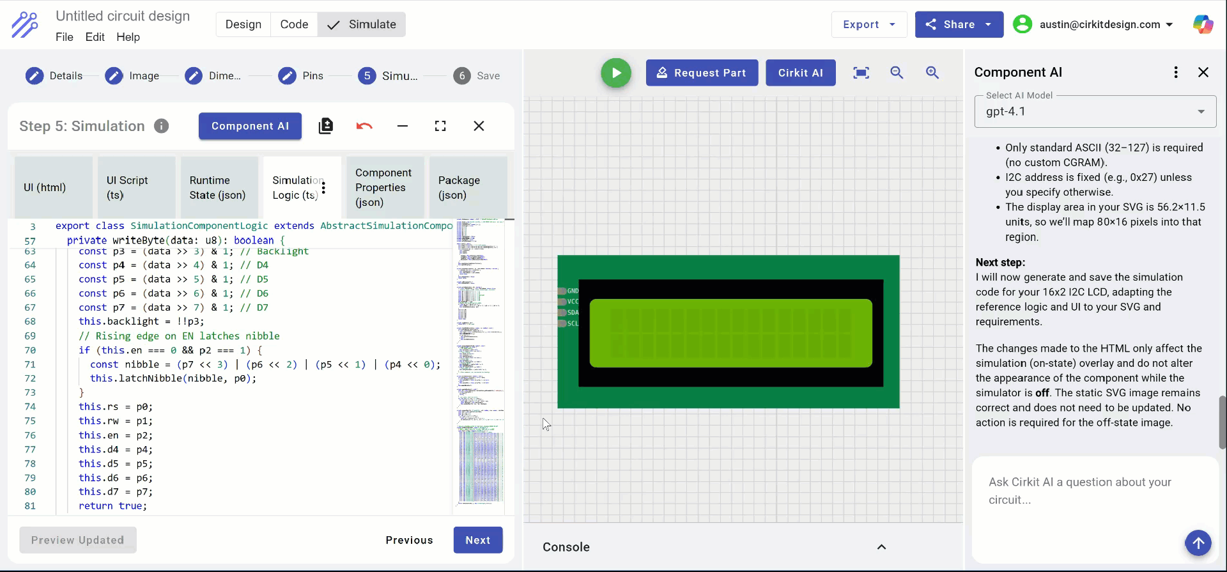Click the SDA pin label on LCD
This screenshot has height=572, width=1227.
tap(573, 313)
